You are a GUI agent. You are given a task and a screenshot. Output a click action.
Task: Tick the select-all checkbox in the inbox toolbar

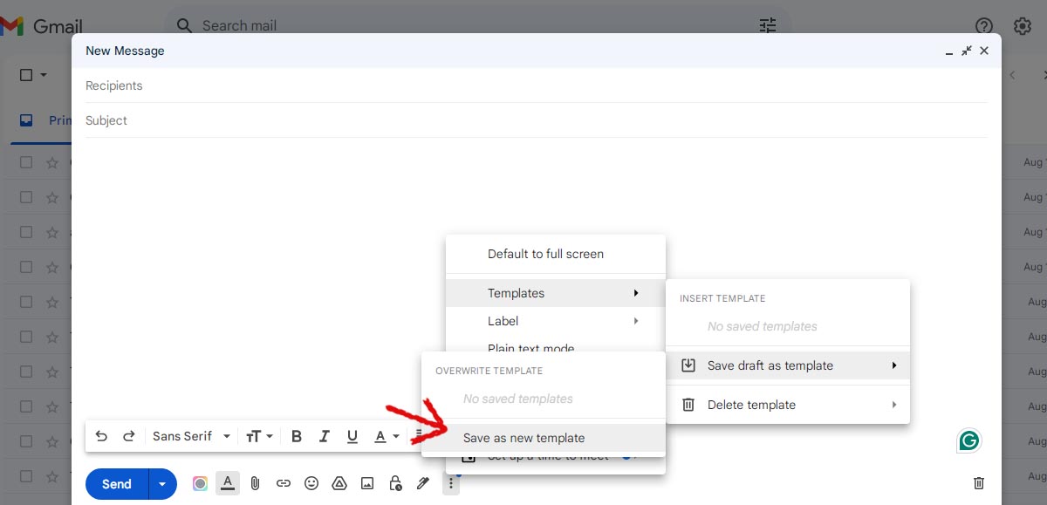(x=26, y=75)
